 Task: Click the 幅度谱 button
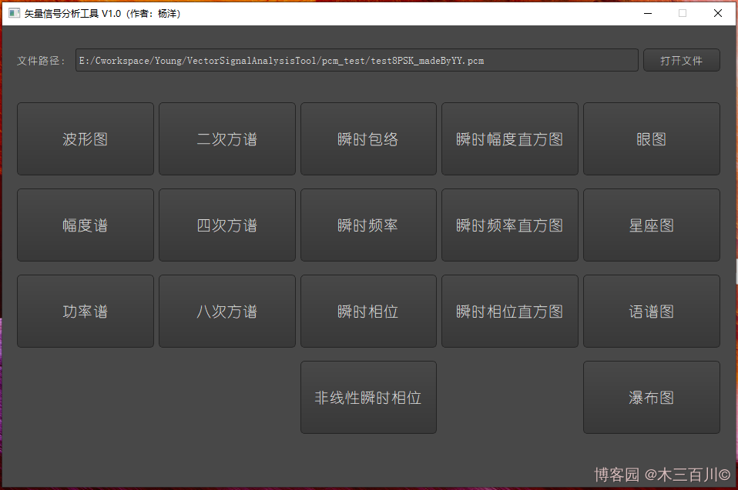click(x=85, y=225)
